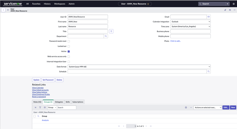Screen dimensions: 237x129
Task: Open the Groups list context menu icon
Action: tap(35, 107)
